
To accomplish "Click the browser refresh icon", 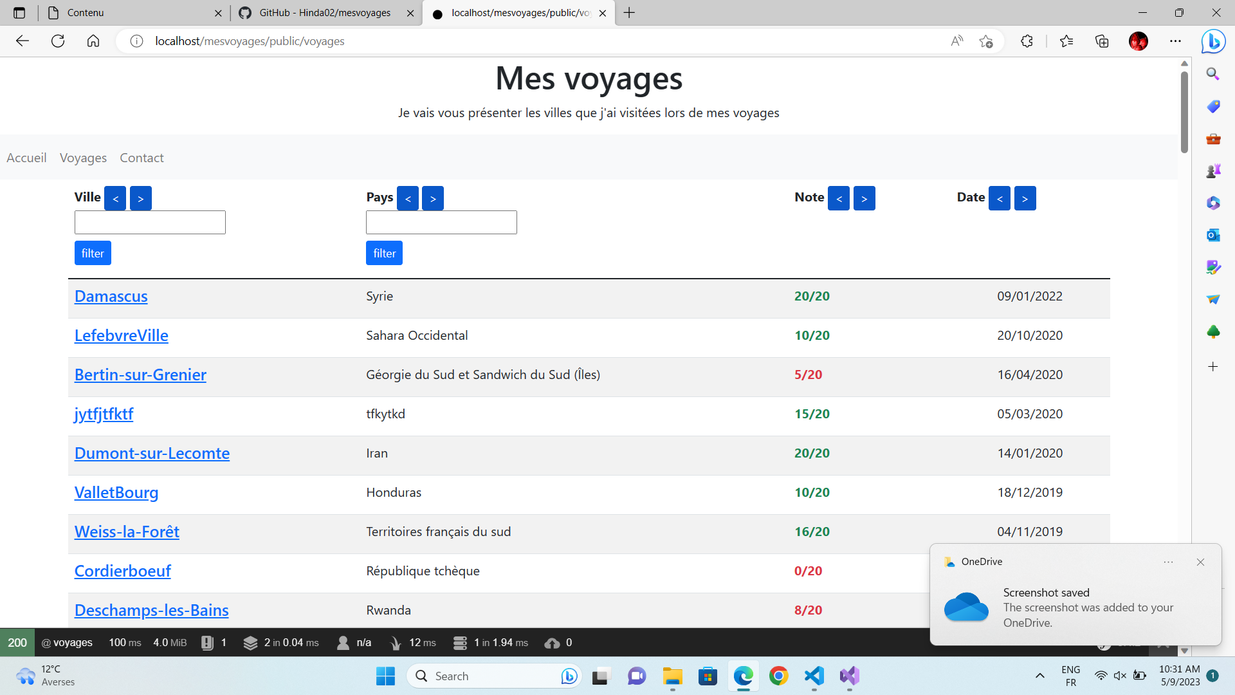I will coord(58,41).
